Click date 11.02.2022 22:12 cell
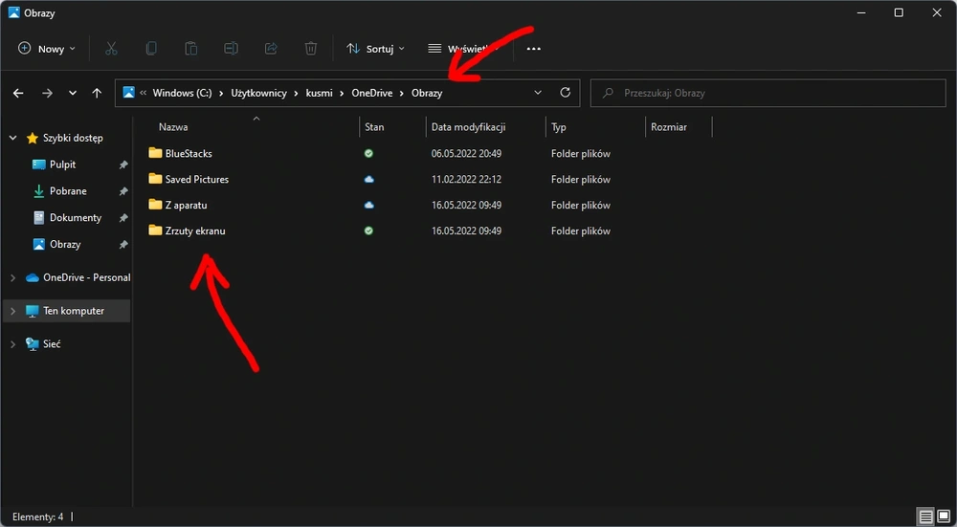 [466, 179]
